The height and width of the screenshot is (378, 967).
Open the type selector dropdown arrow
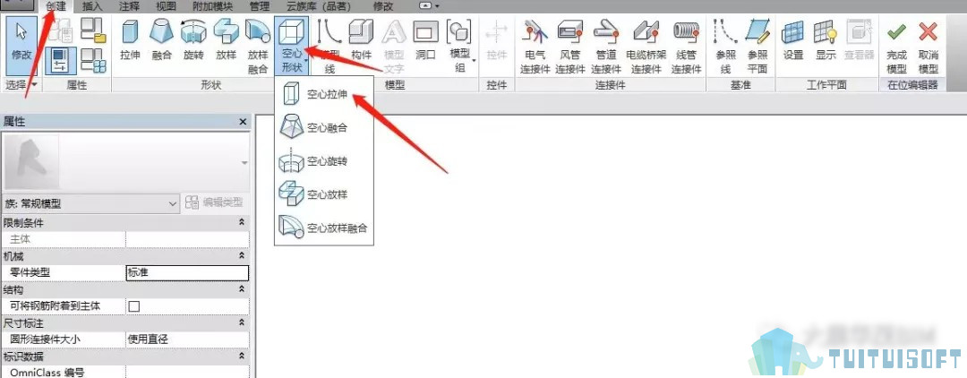[244, 163]
